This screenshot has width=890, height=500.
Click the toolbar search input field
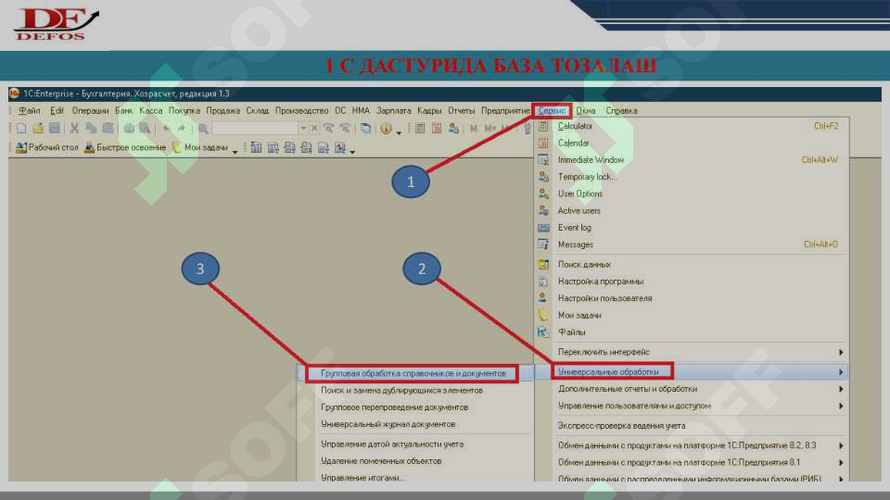point(255,129)
